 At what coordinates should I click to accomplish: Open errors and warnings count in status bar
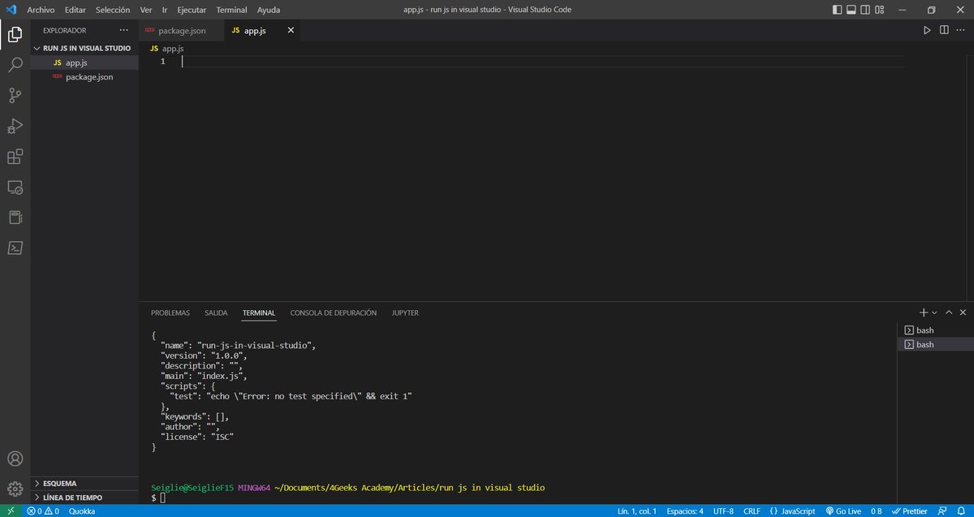(x=43, y=511)
